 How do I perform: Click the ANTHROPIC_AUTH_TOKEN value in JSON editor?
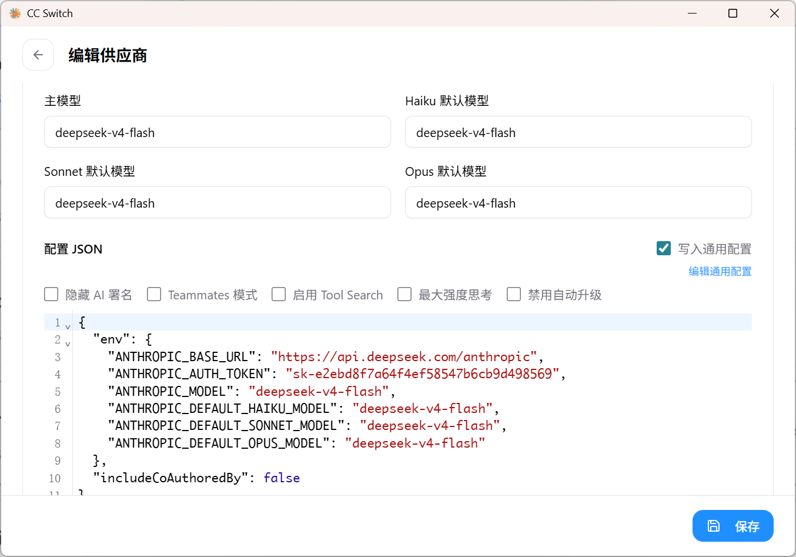tap(422, 374)
